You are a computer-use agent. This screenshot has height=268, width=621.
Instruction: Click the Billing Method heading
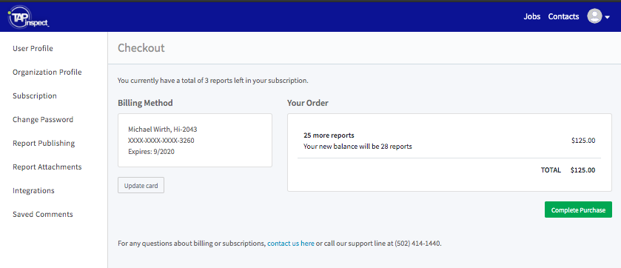click(145, 103)
